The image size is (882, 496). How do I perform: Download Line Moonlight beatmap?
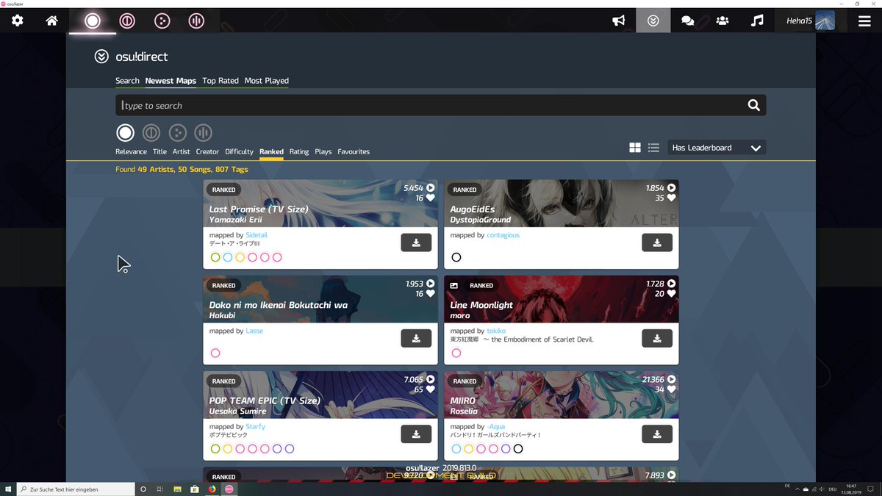click(x=657, y=338)
